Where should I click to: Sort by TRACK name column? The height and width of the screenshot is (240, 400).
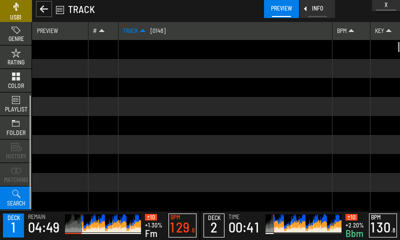[134, 31]
